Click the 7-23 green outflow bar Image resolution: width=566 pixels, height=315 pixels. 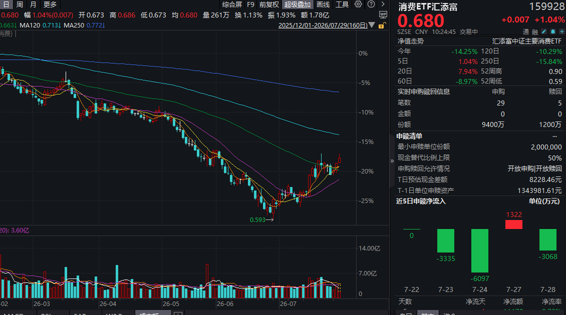coord(445,240)
